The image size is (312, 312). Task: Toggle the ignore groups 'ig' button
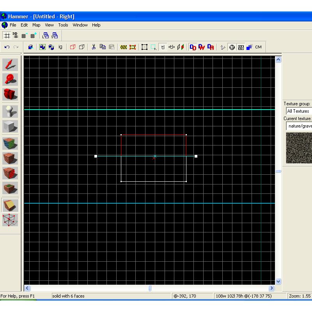(x=60, y=47)
